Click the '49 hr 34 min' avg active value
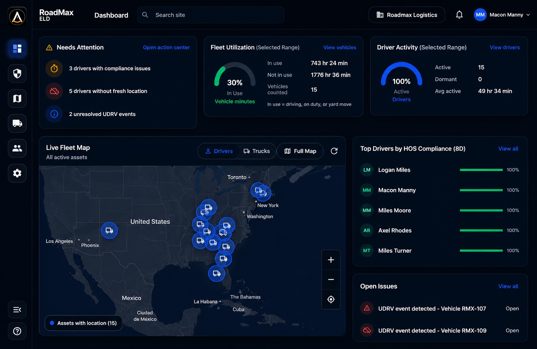Screen dimensions: 537x349 [495, 91]
